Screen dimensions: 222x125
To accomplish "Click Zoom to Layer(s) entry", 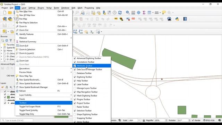I will [44, 53].
